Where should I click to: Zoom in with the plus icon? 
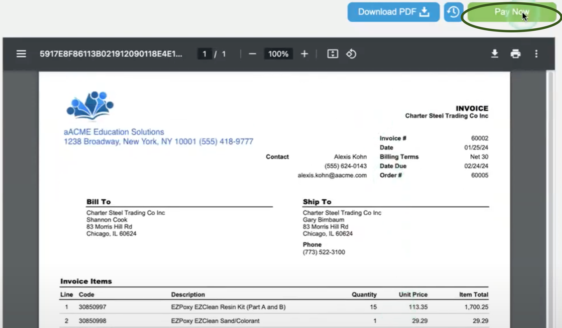(304, 54)
